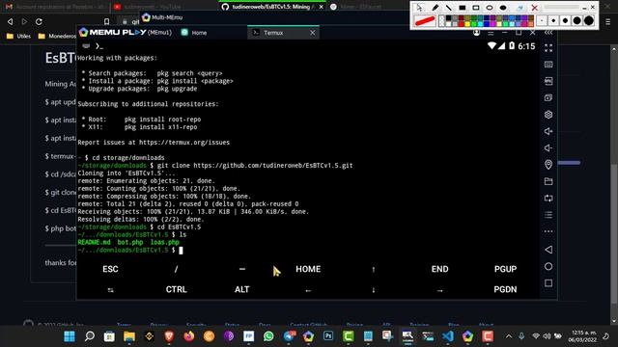Tap the CTRL key on Termux keyboard
The width and height of the screenshot is (618, 347).
tap(176, 289)
